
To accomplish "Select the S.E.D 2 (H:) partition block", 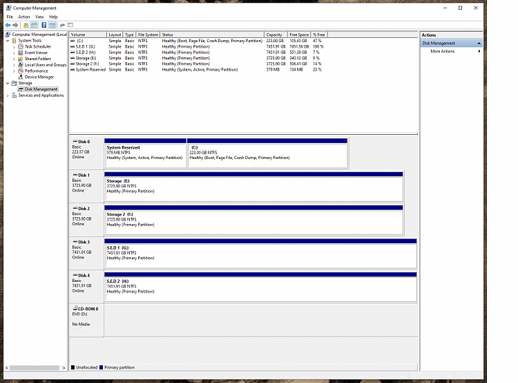I will (x=260, y=287).
